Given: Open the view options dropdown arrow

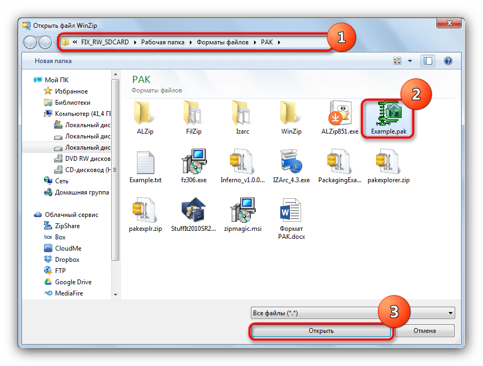Looking at the screenshot, I should [x=410, y=61].
